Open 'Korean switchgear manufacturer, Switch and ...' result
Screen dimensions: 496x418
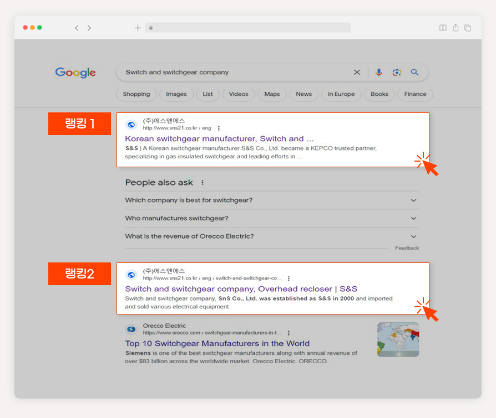tap(219, 138)
